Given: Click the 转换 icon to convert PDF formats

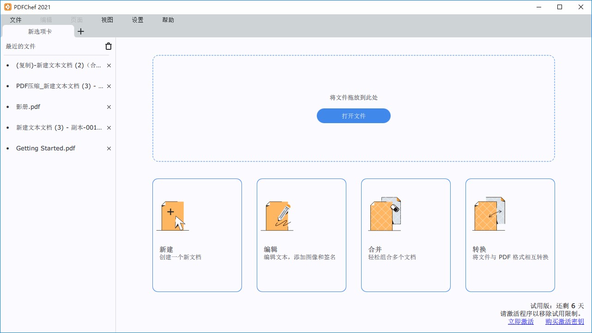Looking at the screenshot, I should (x=488, y=214).
